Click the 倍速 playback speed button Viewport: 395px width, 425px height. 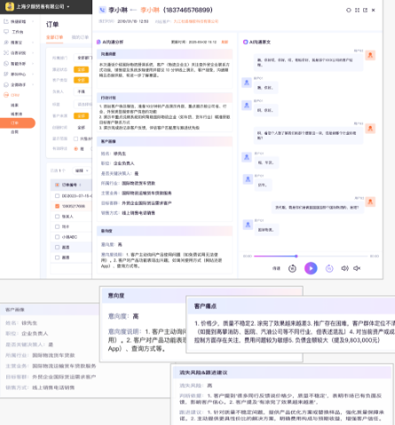click(276, 268)
